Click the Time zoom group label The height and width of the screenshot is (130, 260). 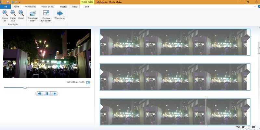(13, 24)
